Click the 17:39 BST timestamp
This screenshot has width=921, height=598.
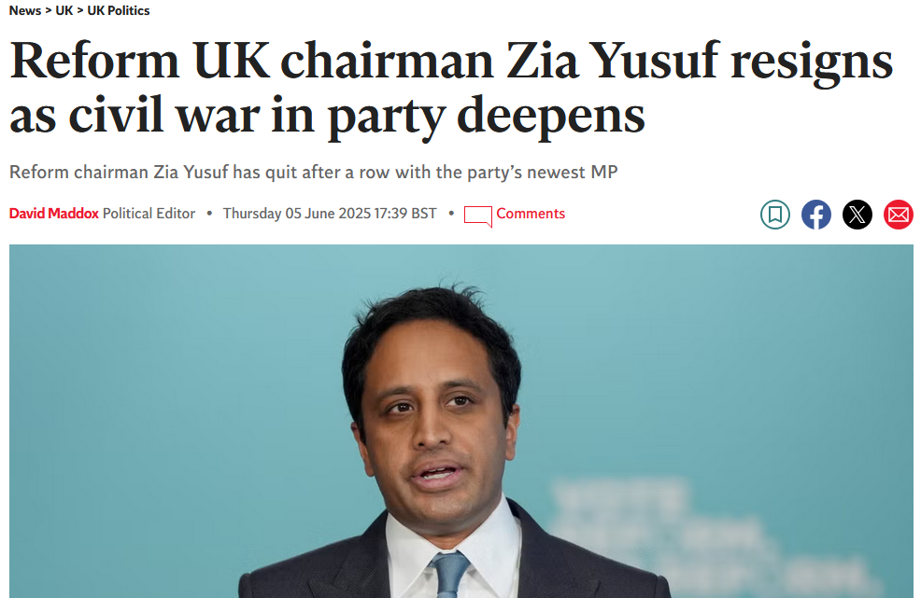pos(405,214)
